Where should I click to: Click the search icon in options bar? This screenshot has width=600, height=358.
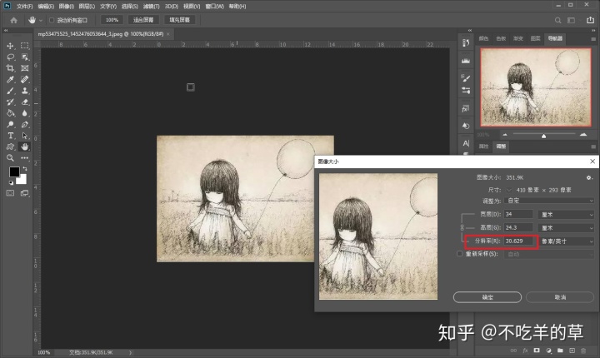(x=557, y=20)
